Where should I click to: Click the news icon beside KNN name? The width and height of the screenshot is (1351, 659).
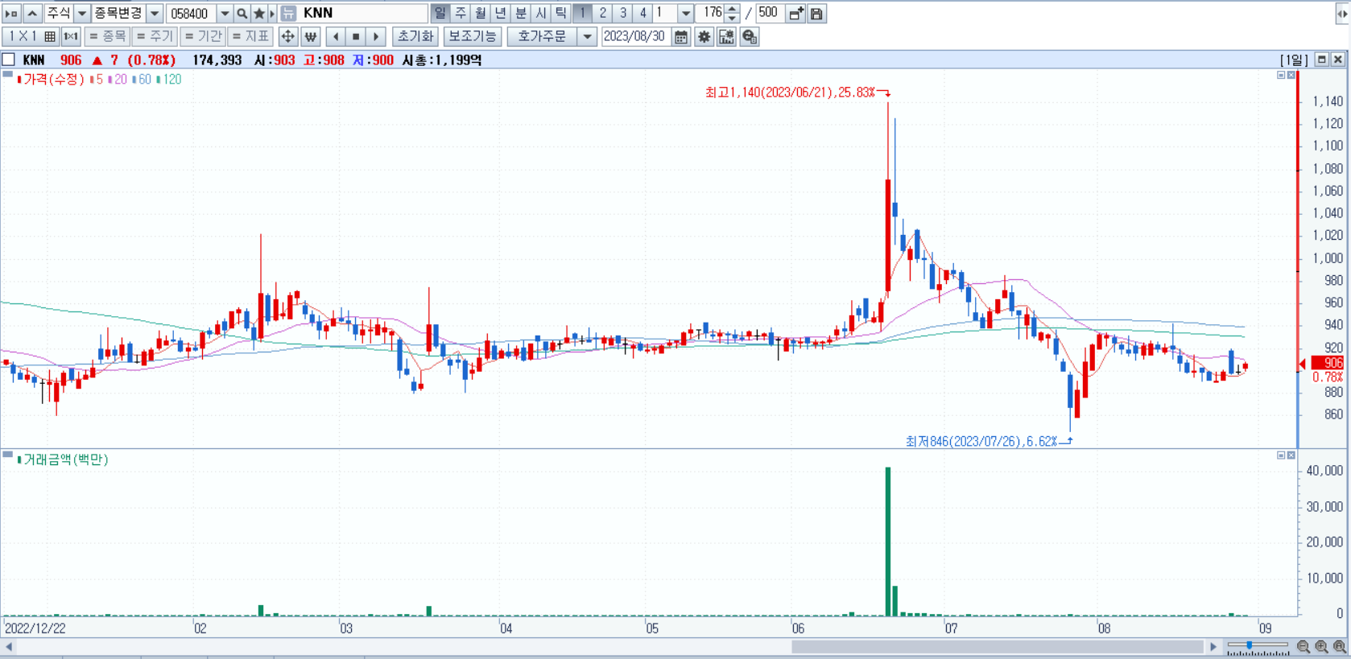[x=288, y=14]
